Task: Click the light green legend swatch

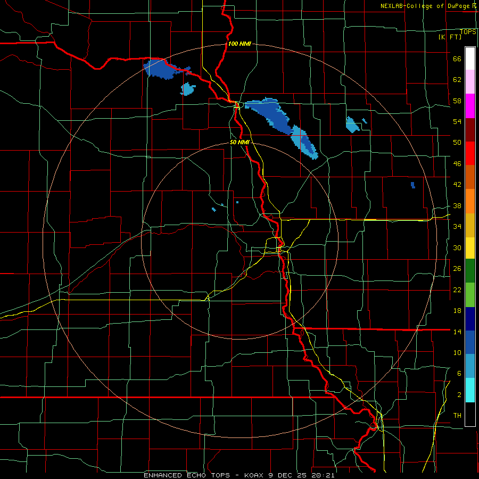Action: click(x=470, y=295)
